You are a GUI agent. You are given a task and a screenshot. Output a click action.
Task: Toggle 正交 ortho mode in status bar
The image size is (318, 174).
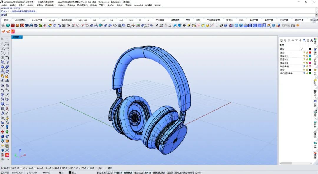click(x=110, y=173)
